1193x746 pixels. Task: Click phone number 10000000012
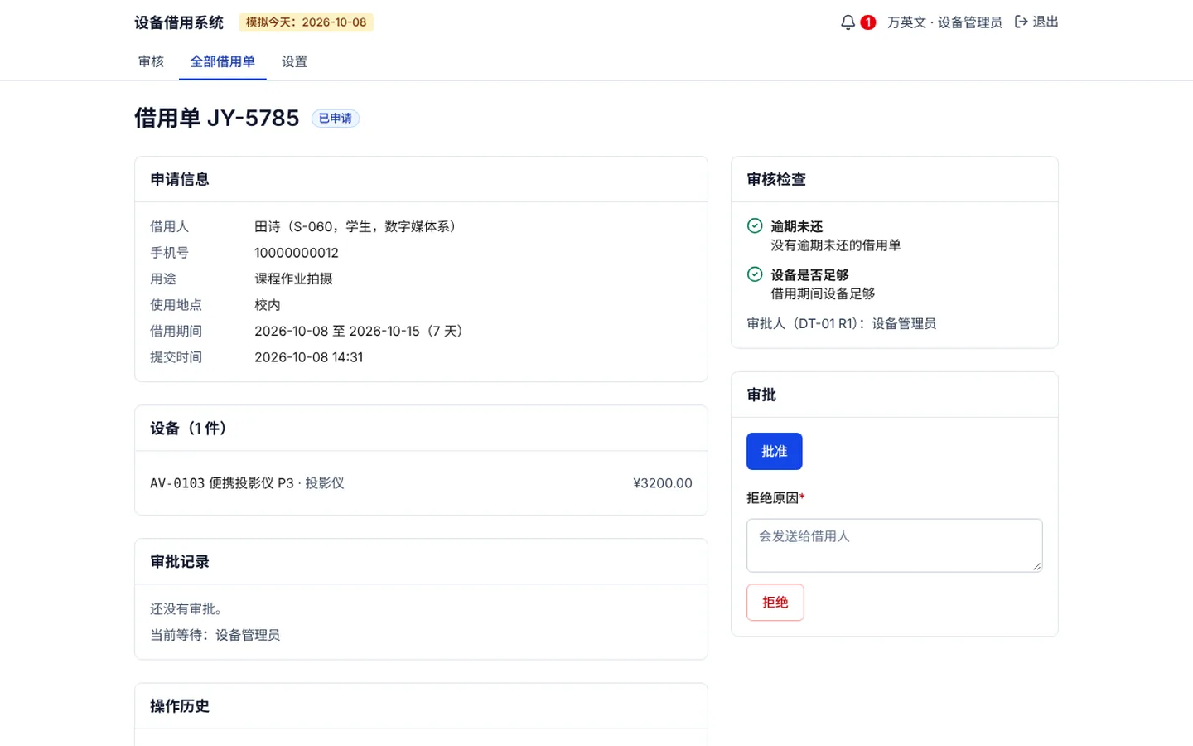click(297, 253)
